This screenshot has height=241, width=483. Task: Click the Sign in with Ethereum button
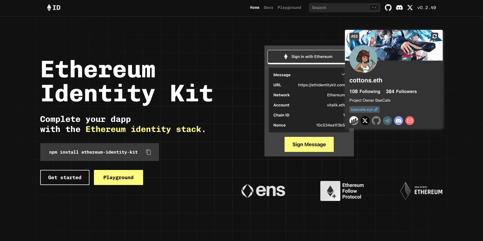(x=306, y=57)
